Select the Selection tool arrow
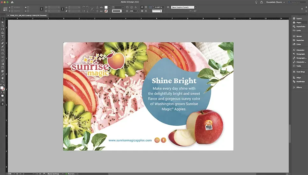 3,19
